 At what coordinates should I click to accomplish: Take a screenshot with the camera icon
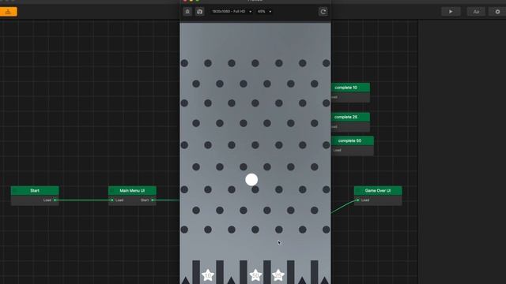tap(200, 12)
